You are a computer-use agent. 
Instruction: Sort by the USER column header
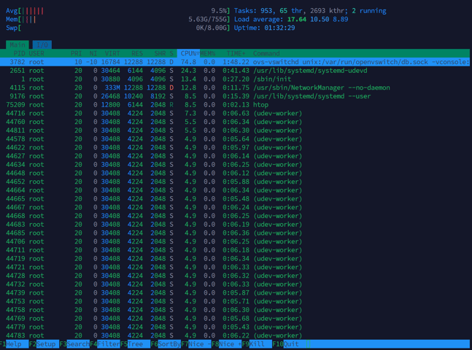pos(36,53)
